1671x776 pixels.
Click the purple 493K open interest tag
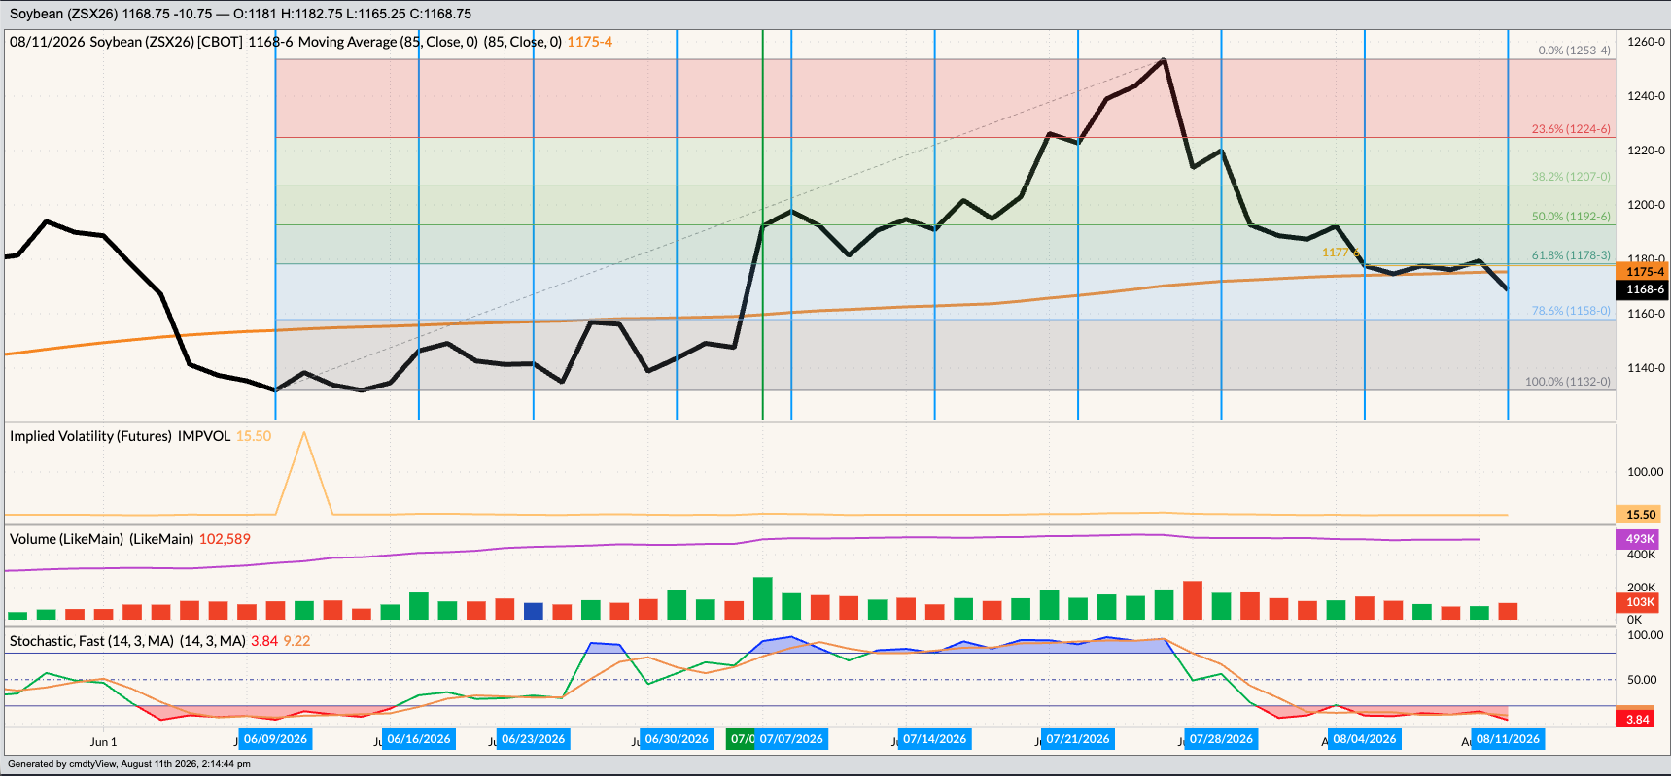click(x=1639, y=539)
